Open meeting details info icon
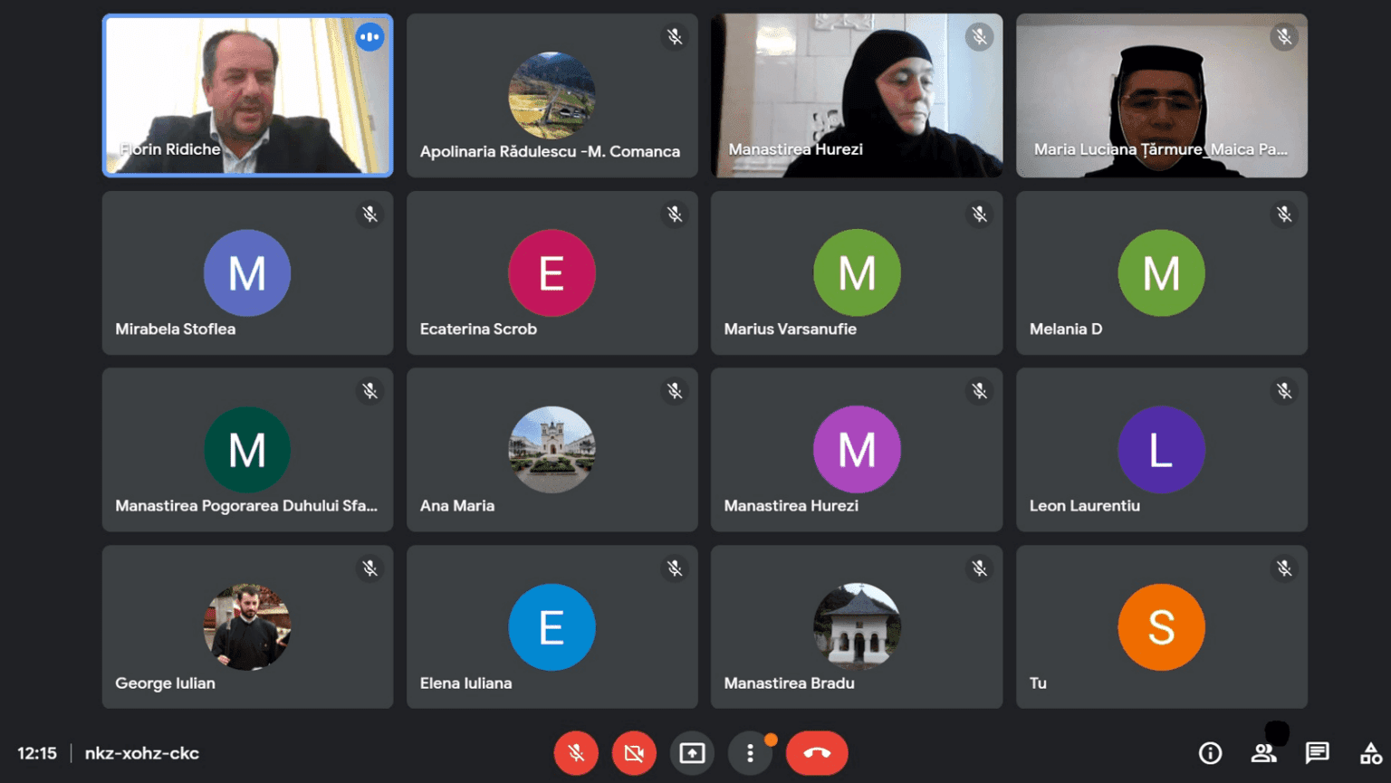 (x=1210, y=753)
